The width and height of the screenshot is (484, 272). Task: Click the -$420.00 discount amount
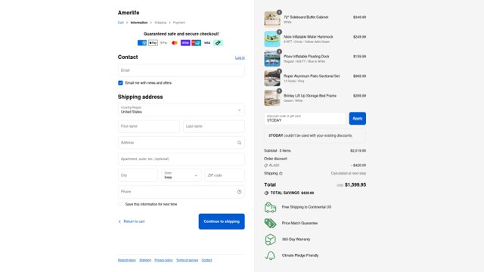click(358, 165)
